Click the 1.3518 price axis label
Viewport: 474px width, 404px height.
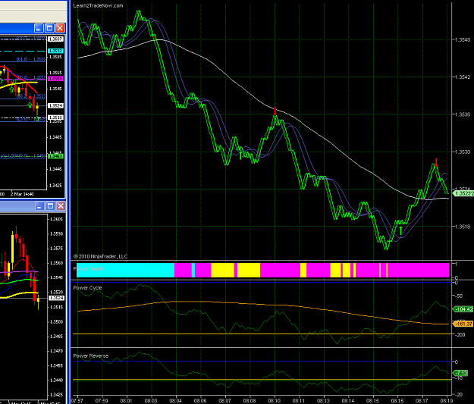(x=463, y=227)
